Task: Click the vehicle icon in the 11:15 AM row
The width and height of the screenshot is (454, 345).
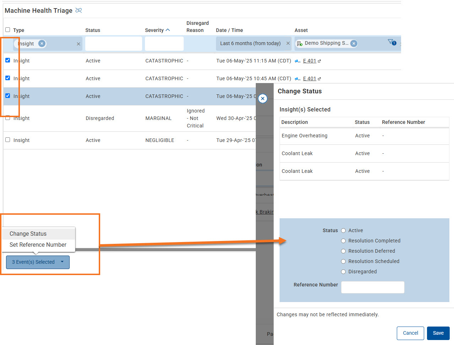Action: [298, 61]
